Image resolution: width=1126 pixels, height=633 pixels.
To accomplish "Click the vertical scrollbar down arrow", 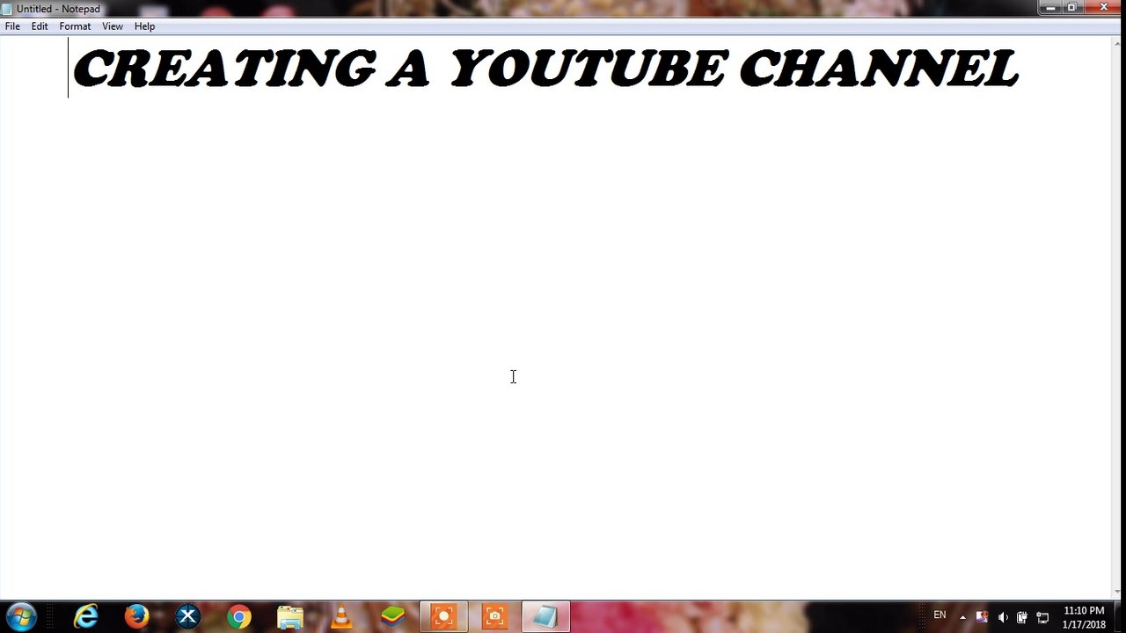I will click(1117, 592).
